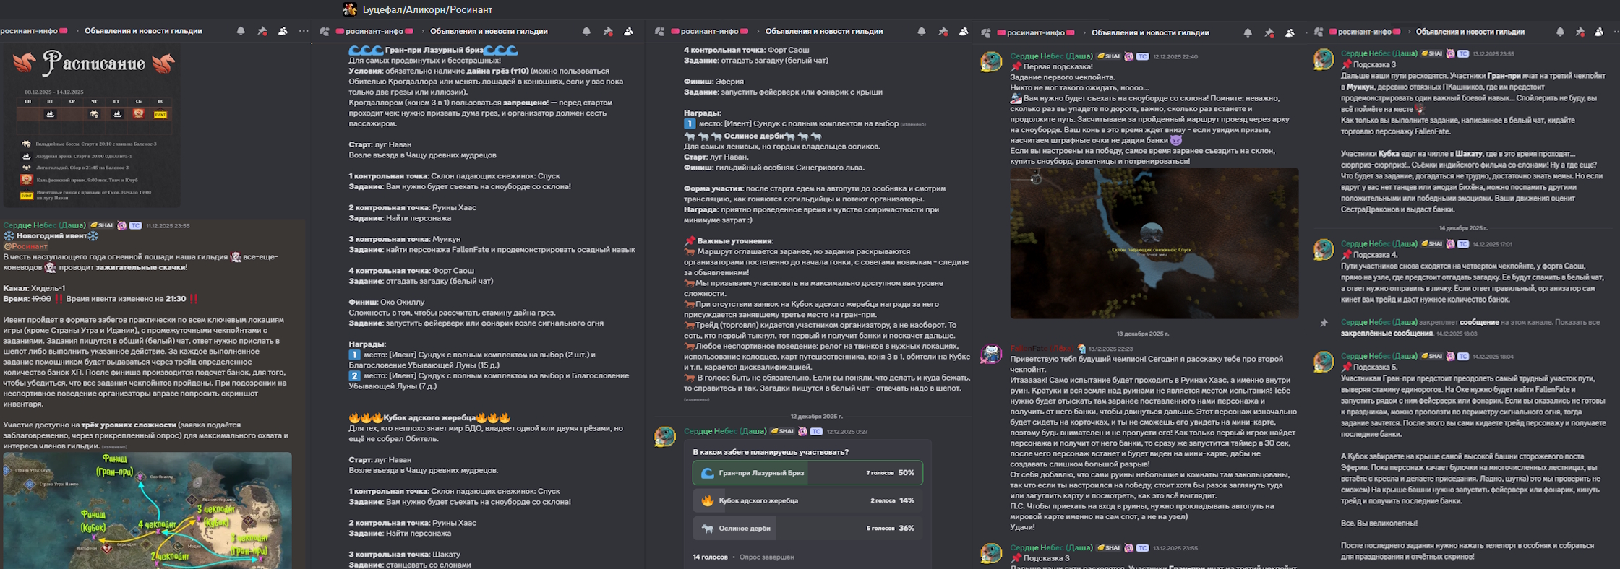Click the 14 голосов vote count
The image size is (1620, 569).
(710, 557)
